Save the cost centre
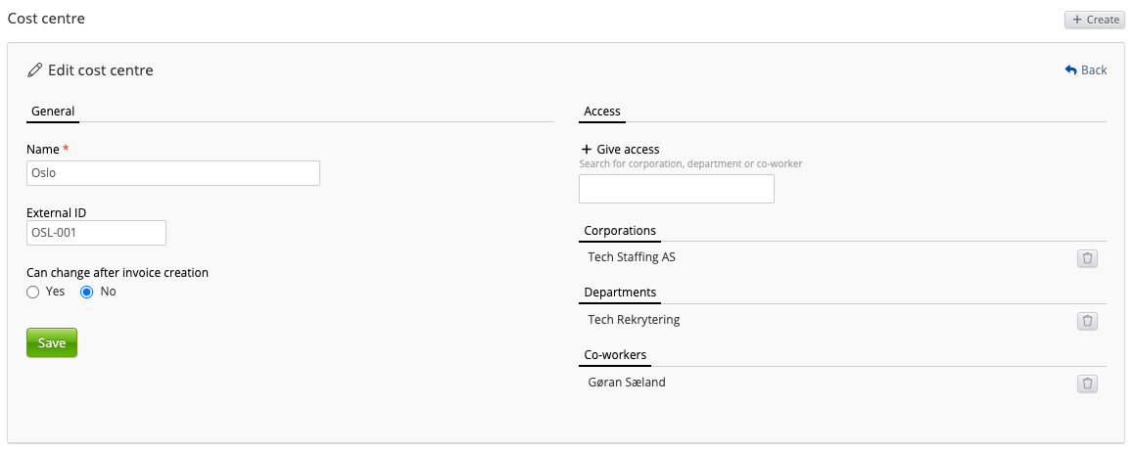 click(51, 343)
